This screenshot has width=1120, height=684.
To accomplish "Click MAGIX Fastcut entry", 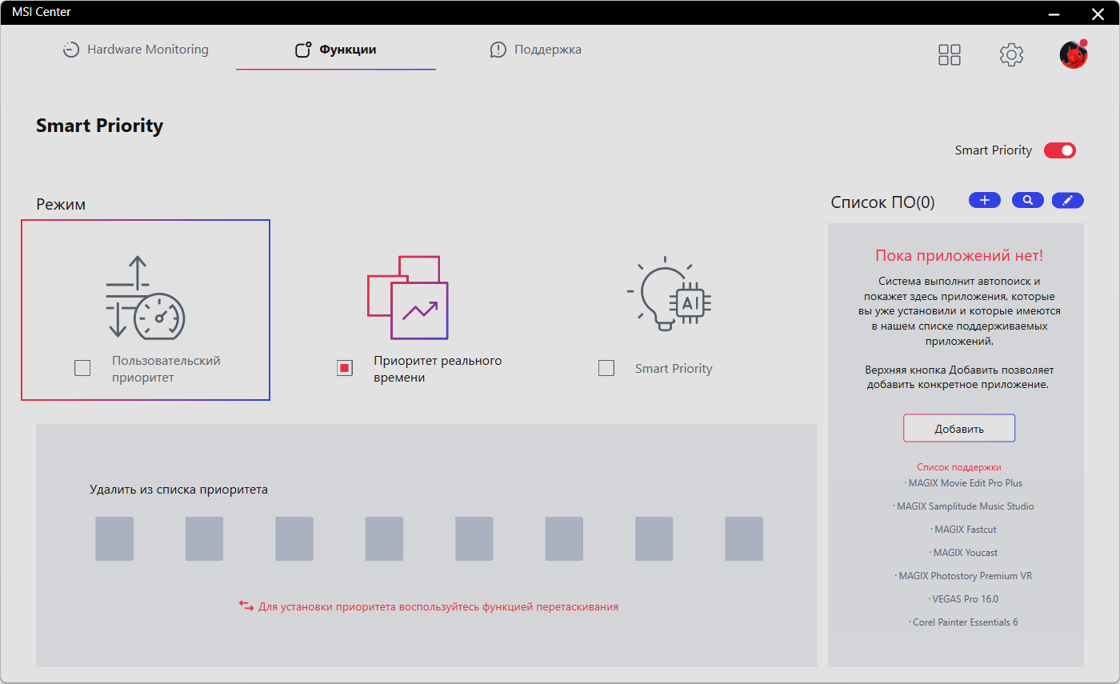I will point(964,530).
